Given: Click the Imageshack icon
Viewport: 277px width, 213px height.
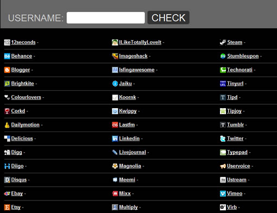Looking at the screenshot, I should pyautogui.click(x=115, y=56).
